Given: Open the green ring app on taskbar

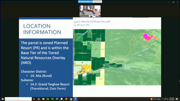Looking at the screenshot, I should [x=48, y=99].
